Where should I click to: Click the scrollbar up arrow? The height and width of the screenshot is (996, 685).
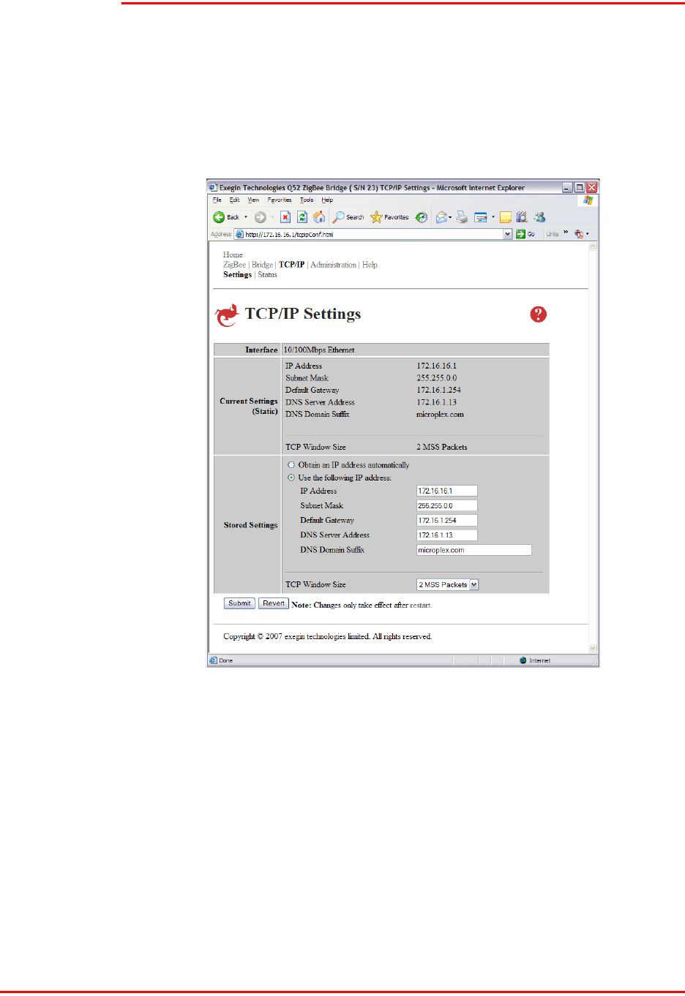(x=593, y=246)
